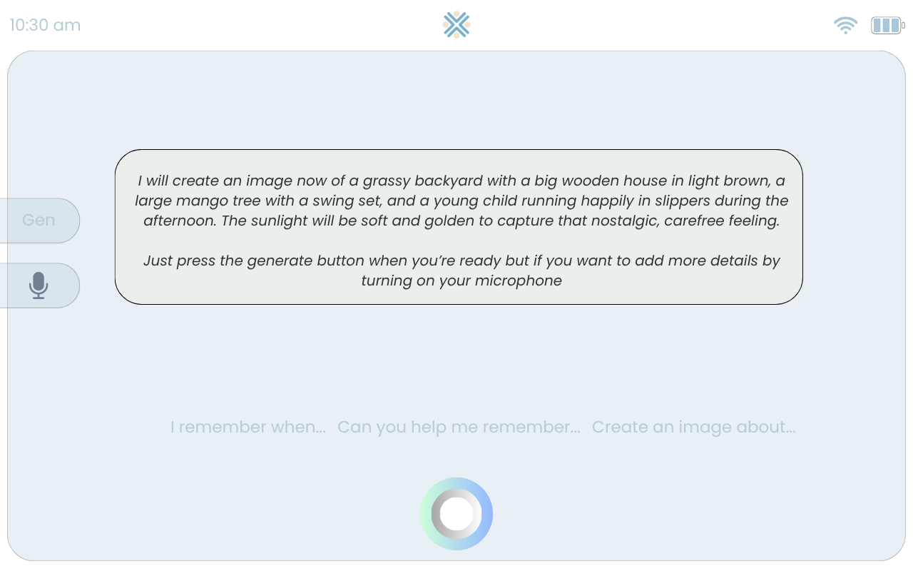The width and height of the screenshot is (913, 571).
Task: Click empty panel area above the message
Action: point(456,100)
